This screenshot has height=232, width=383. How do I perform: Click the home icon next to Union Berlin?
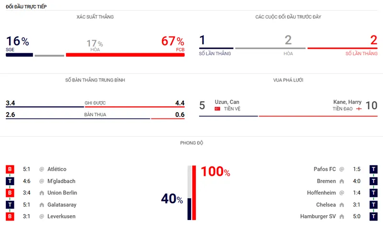coord(42,193)
